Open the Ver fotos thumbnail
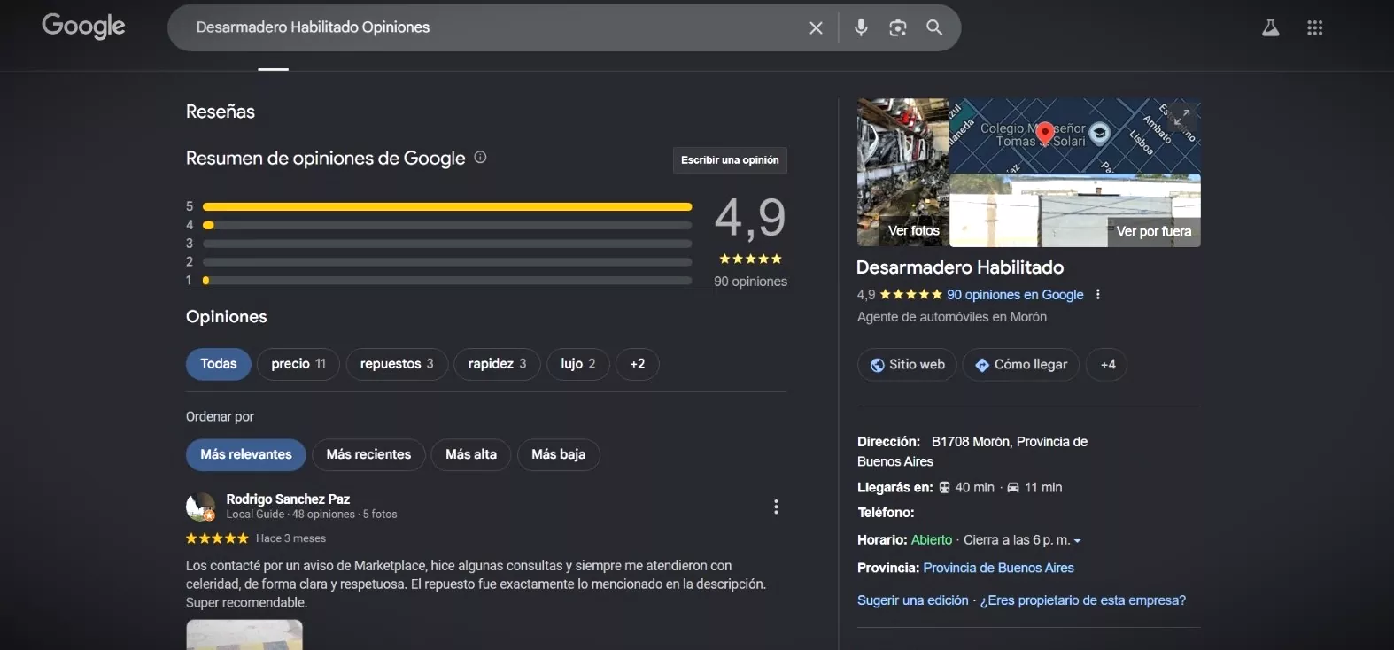The image size is (1394, 650). coord(903,173)
